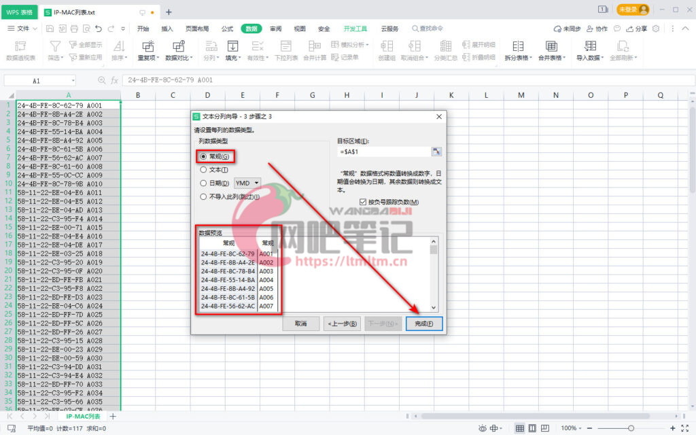Click the data preview scroll down arrow
Image resolution: width=696 pixels, height=435 pixels.
point(434,308)
